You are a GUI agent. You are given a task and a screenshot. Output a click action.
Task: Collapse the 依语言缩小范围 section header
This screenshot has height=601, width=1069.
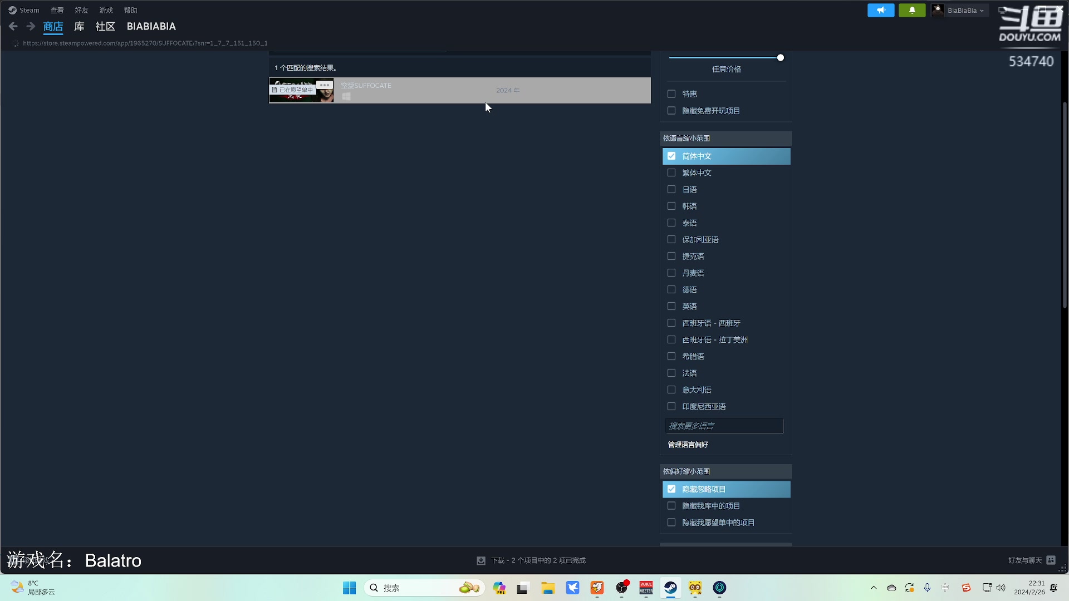click(726, 139)
